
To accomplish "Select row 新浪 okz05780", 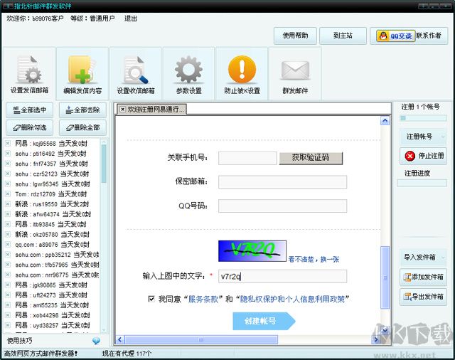I will (53, 234).
